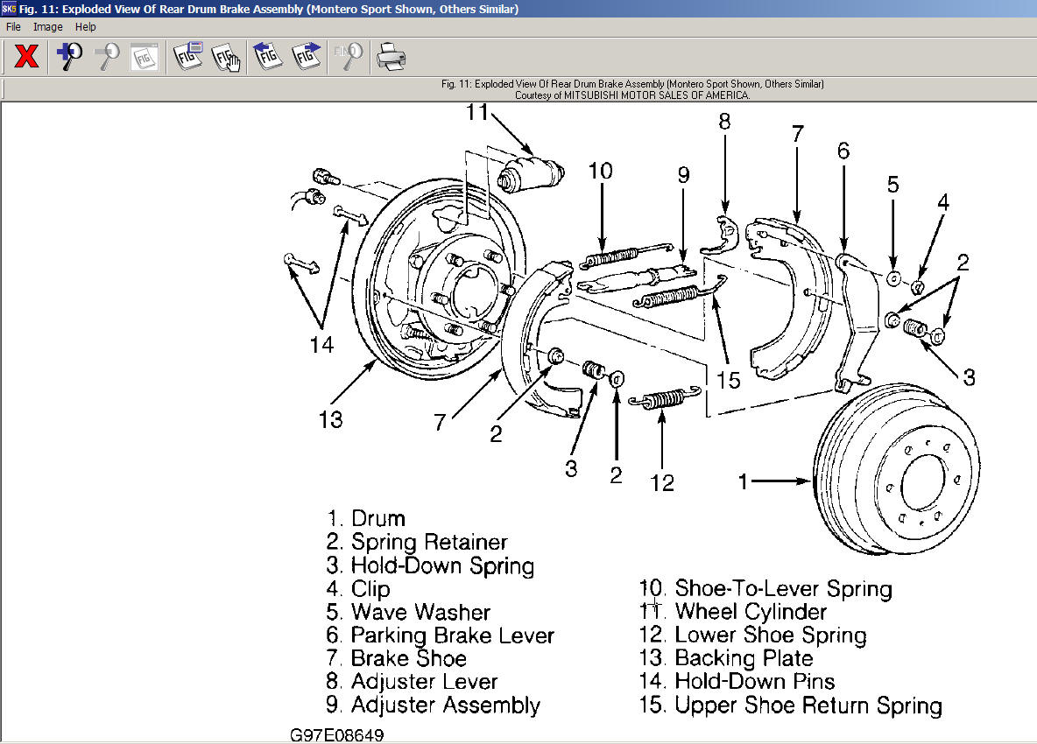Open the File menu
The width and height of the screenshot is (1037, 744).
pos(13,27)
